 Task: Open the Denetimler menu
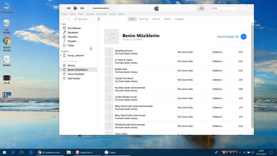point(102,14)
